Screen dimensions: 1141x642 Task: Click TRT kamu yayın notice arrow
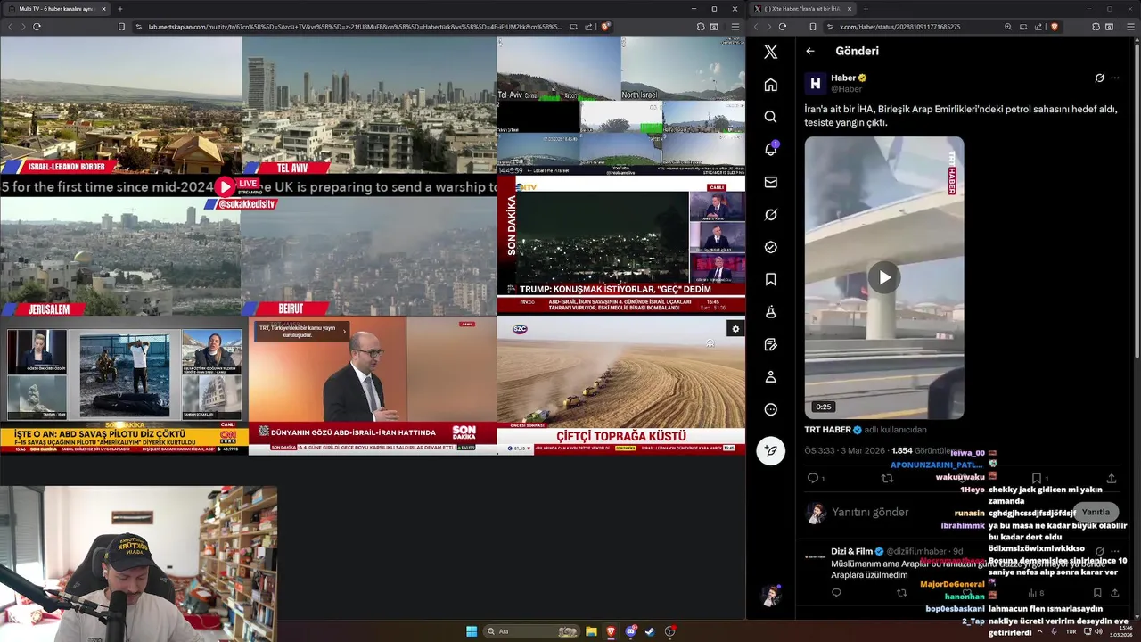click(x=344, y=331)
